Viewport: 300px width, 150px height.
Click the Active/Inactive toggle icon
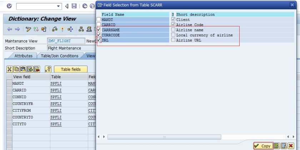click(36, 29)
